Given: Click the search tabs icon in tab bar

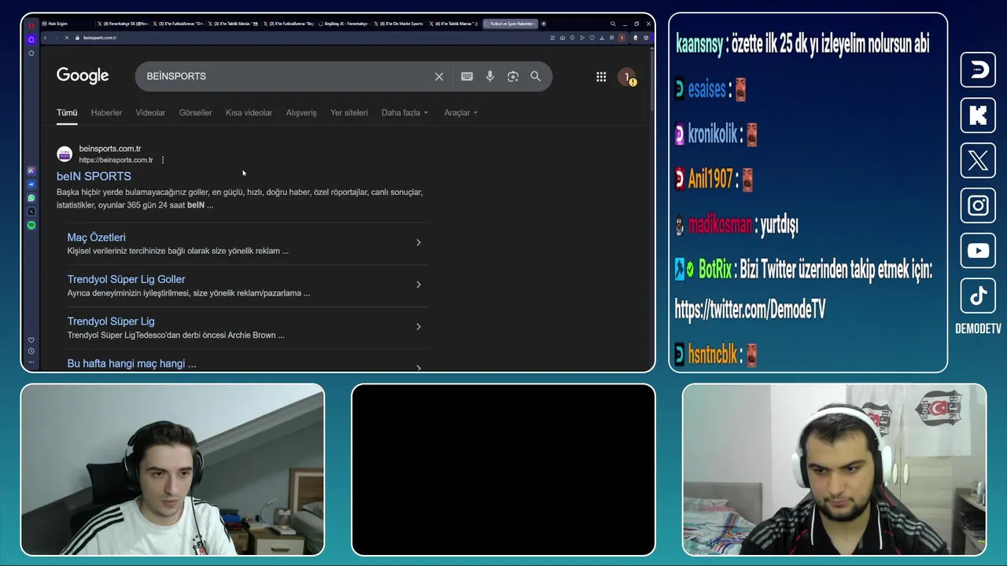Looking at the screenshot, I should point(613,24).
